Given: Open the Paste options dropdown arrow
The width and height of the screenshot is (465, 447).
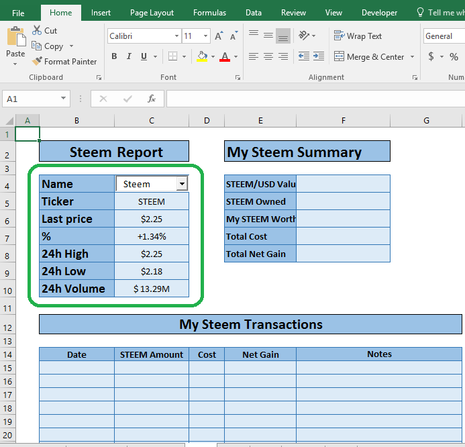Looking at the screenshot, I should 15,64.
